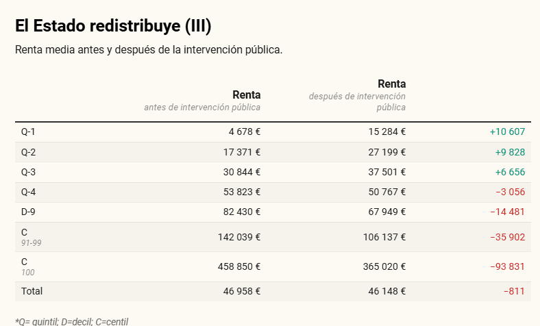540x326 pixels.
Task: Select the 'Renta antes de intervención pública' column header
Action: 202,101
